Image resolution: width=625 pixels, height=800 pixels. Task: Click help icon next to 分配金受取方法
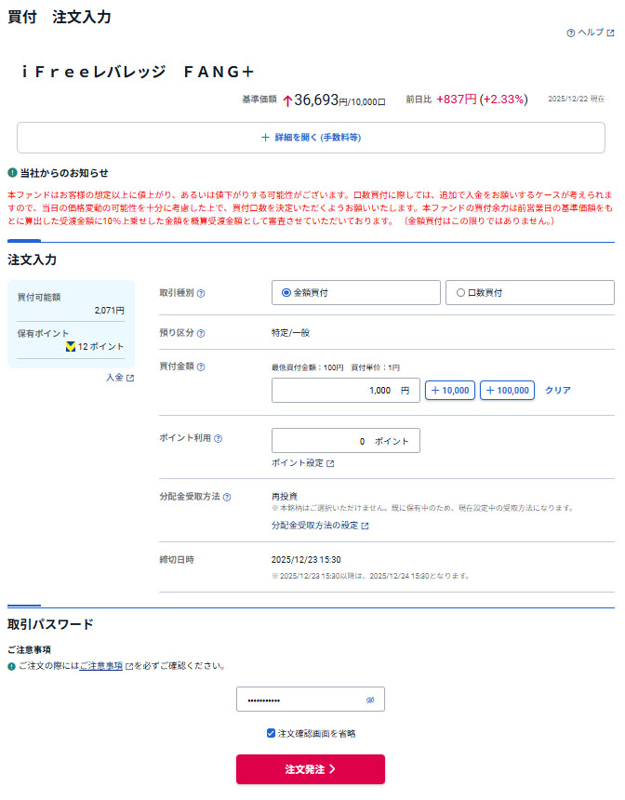tap(227, 497)
